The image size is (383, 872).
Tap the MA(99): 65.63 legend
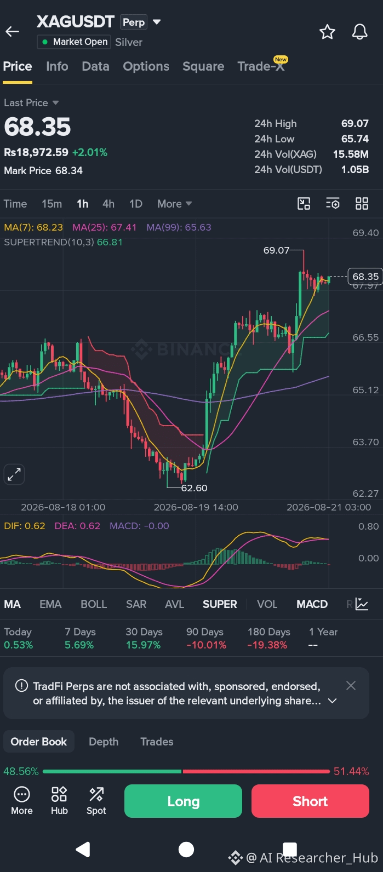pos(179,227)
